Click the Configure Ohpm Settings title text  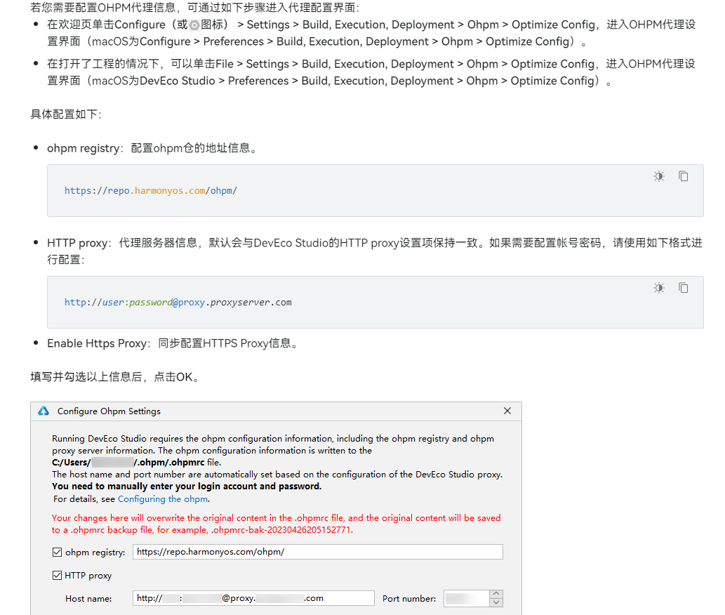point(109,411)
